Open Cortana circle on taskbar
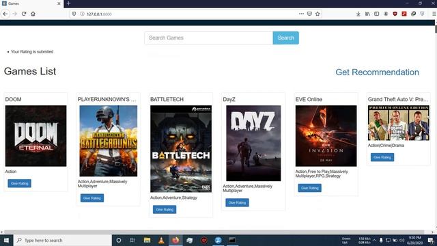 pos(118,240)
